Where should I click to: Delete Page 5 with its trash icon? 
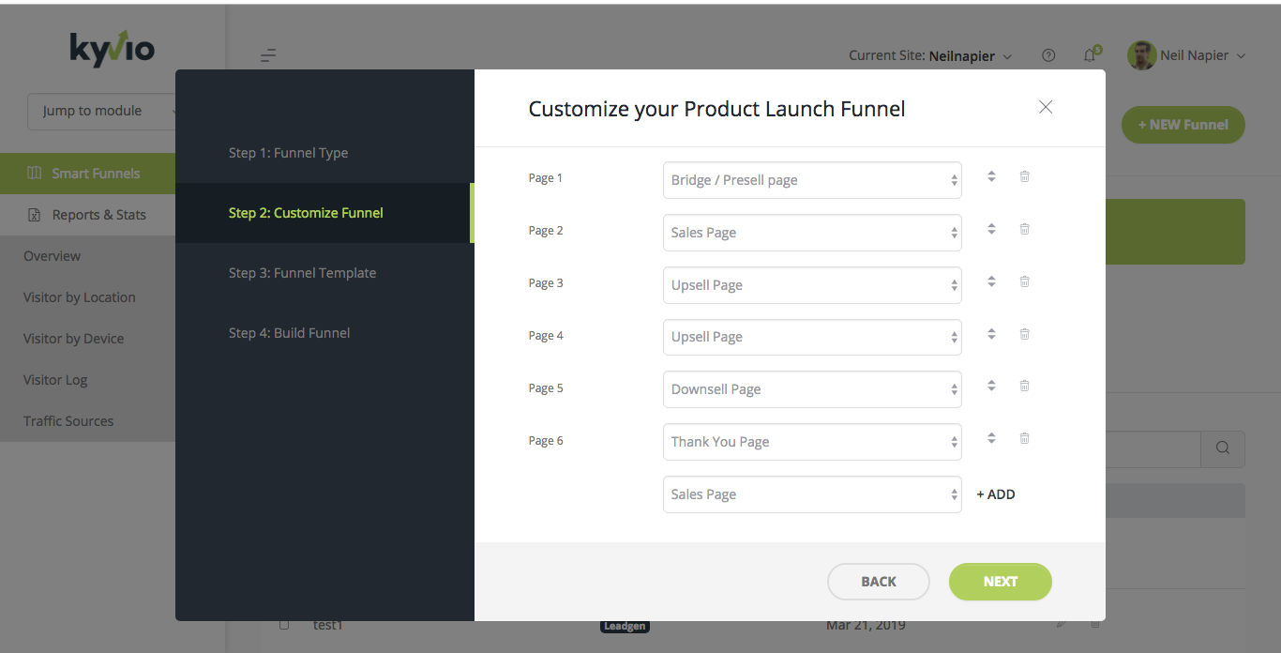click(x=1024, y=386)
